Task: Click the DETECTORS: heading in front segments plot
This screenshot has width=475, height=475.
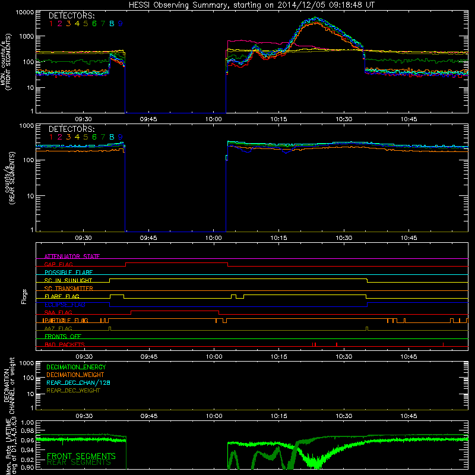Action: point(71,16)
